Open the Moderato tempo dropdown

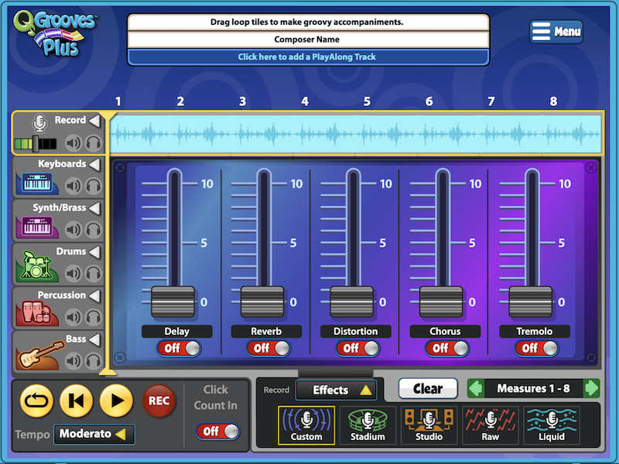[x=94, y=434]
